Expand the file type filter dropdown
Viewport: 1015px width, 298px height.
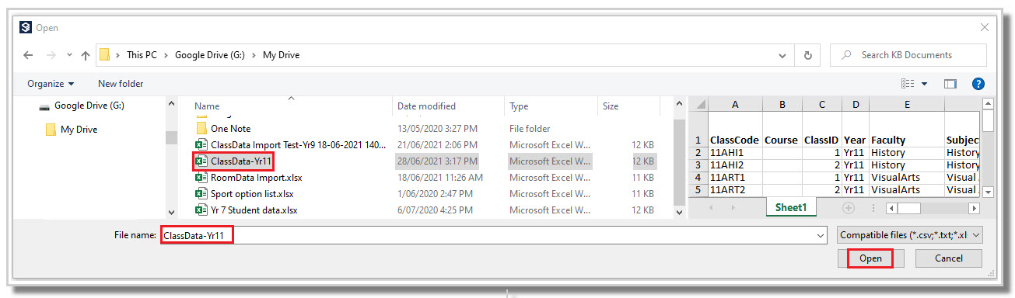pos(911,234)
